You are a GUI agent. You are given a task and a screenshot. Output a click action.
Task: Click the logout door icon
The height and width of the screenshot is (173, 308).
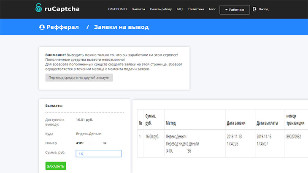[254, 9]
